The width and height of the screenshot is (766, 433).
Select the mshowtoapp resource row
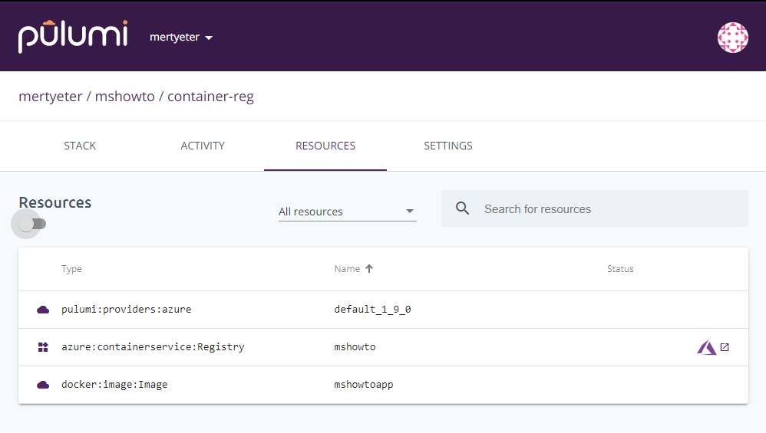(383, 385)
